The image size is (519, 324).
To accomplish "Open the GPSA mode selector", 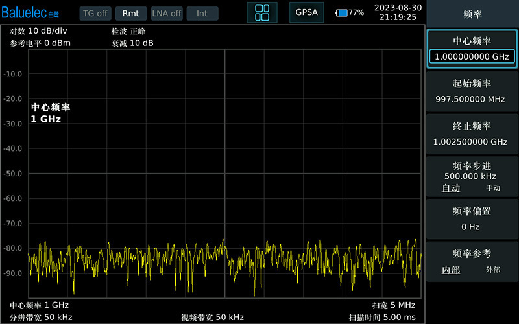I will [306, 12].
